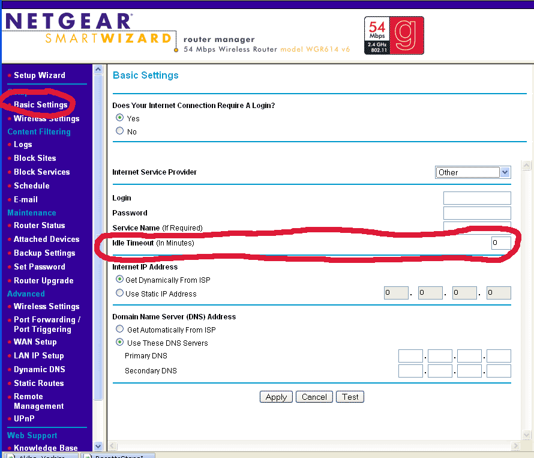Open Remote Management page
Viewport: 534px width, 458px height.
pos(38,401)
